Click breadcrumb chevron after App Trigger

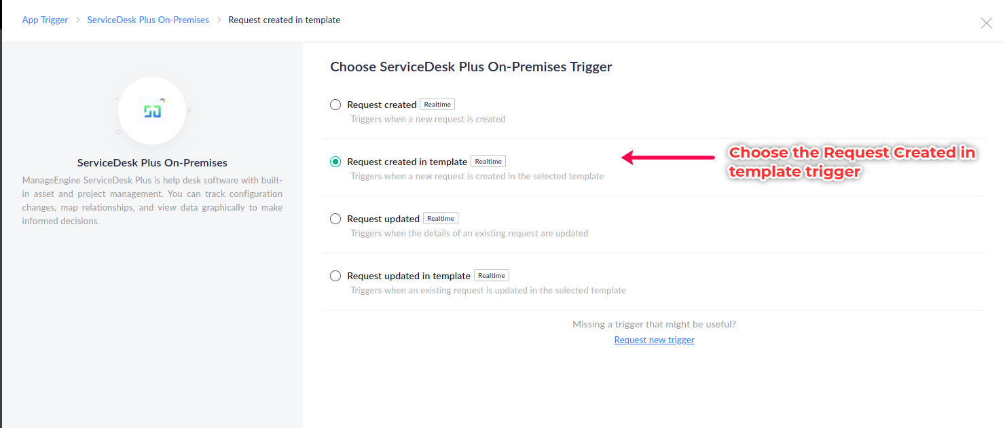(x=78, y=20)
